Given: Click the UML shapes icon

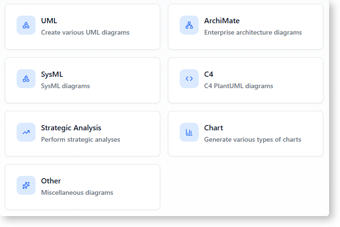Looking at the screenshot, I should [x=26, y=25].
